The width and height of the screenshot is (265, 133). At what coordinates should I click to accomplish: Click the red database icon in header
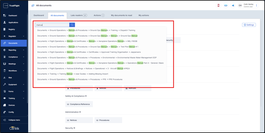tap(218, 5)
